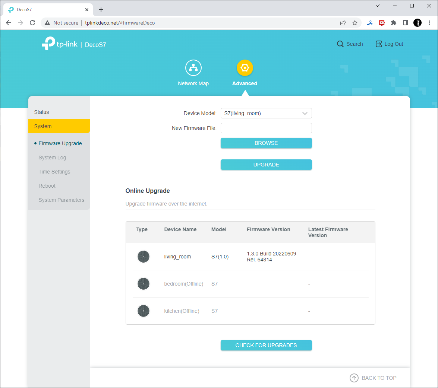Go back with browser back arrow
Screen dimensions: 438x388
coord(9,23)
